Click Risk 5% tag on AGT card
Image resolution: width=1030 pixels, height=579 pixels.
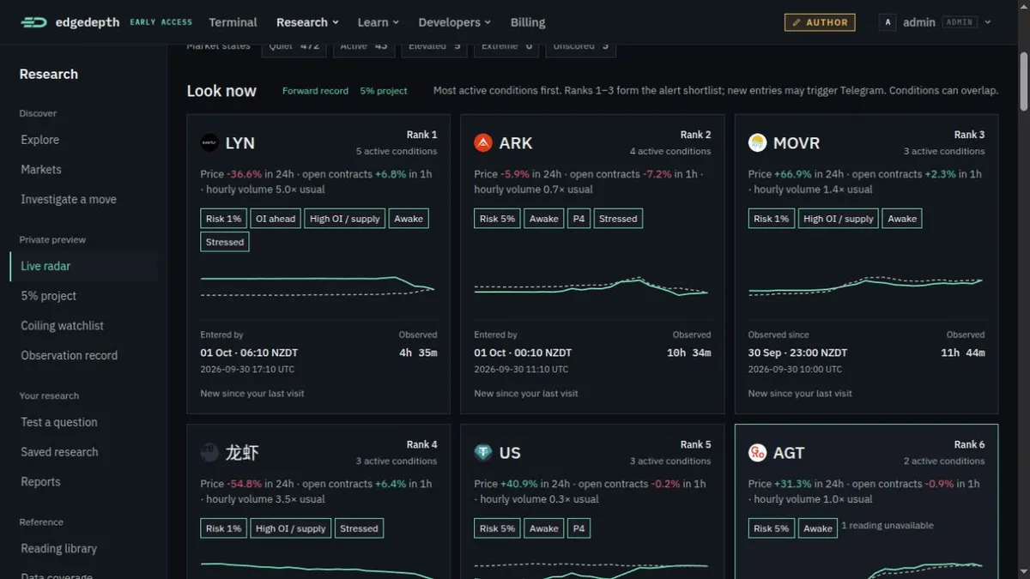pos(772,528)
